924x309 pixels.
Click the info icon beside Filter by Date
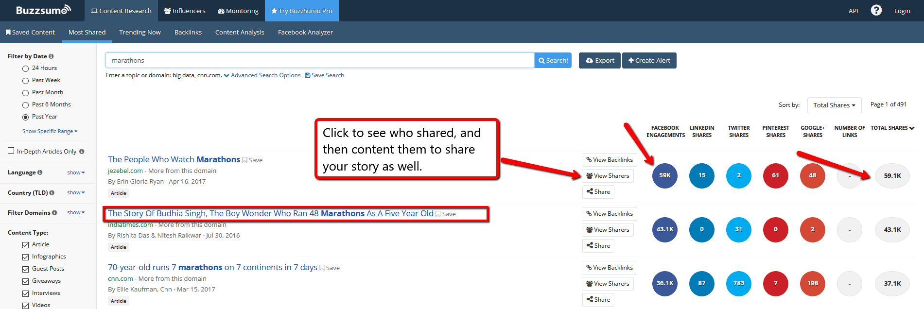point(51,56)
